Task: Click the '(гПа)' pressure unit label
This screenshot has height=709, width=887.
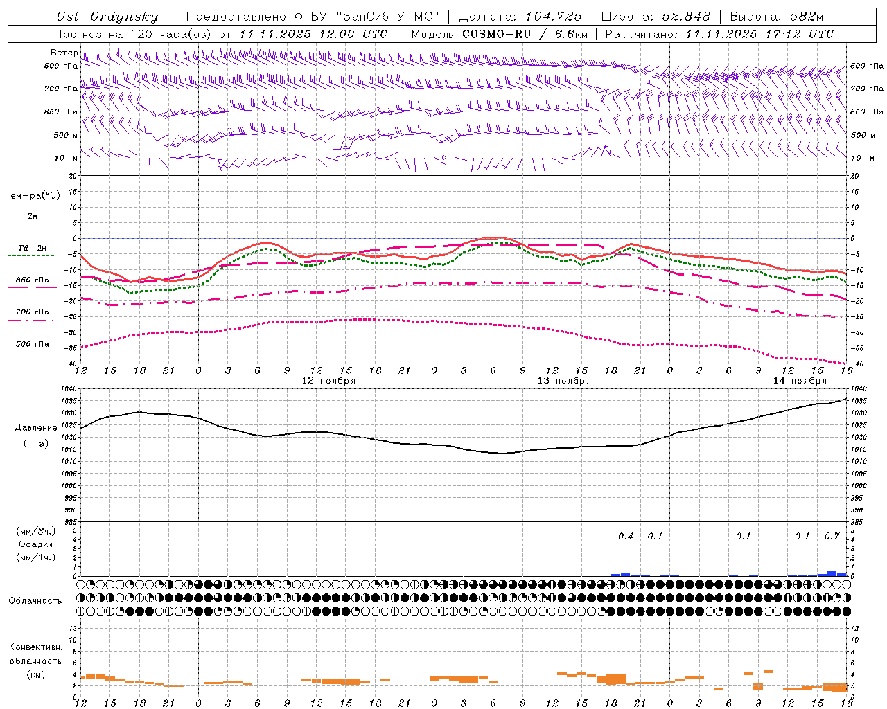Action: coord(36,443)
